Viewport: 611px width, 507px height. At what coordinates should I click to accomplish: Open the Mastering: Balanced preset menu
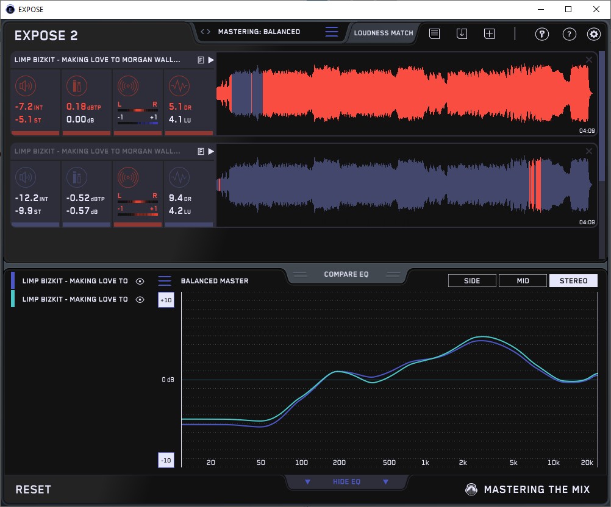coord(331,32)
